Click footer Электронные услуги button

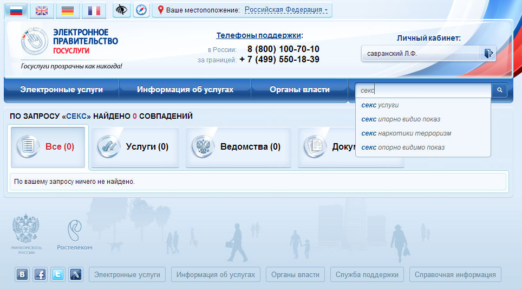click(x=127, y=275)
